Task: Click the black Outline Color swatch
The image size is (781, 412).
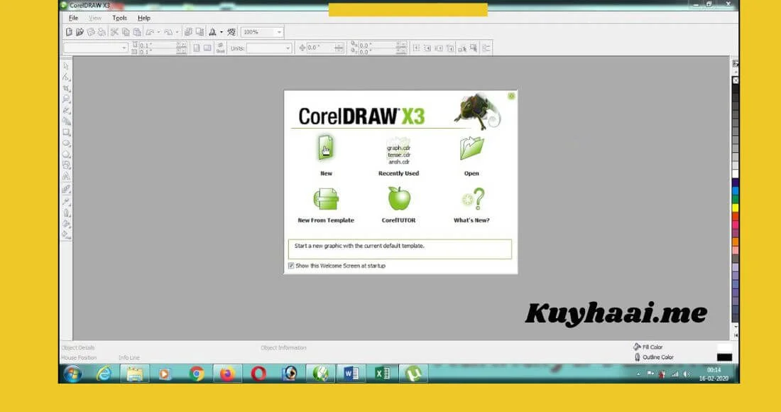Action: tap(724, 357)
